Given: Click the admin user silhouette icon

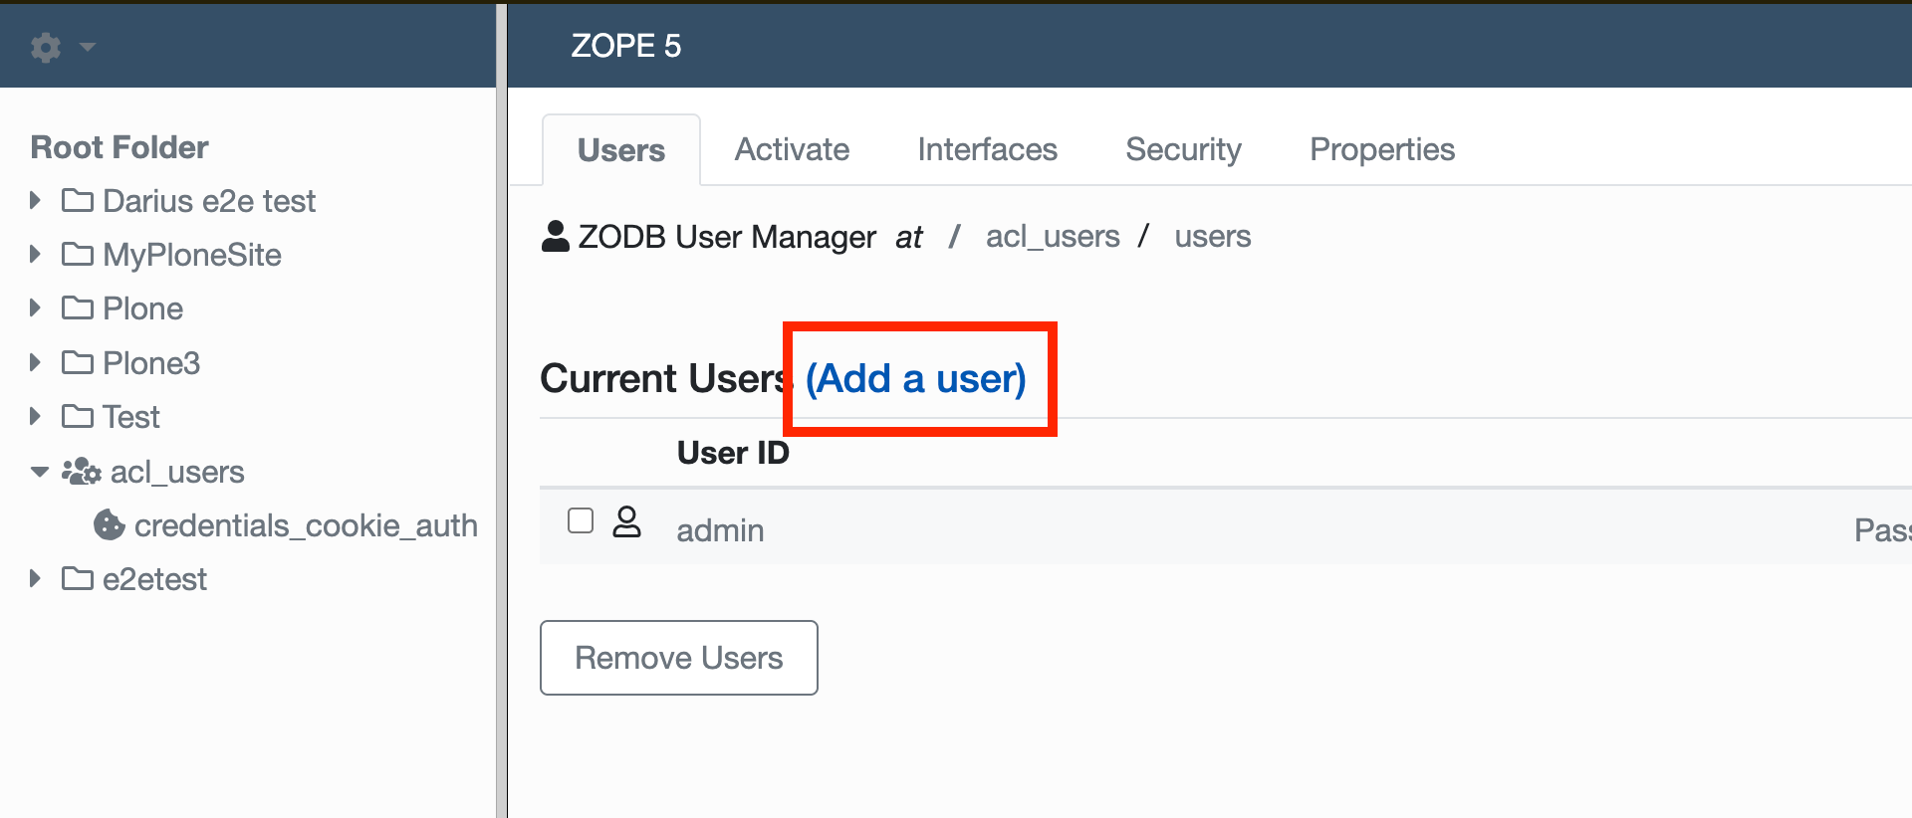Looking at the screenshot, I should click(626, 521).
